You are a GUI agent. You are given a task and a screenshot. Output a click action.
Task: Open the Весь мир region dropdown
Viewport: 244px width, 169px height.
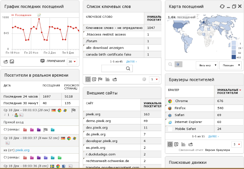(x=207, y=66)
